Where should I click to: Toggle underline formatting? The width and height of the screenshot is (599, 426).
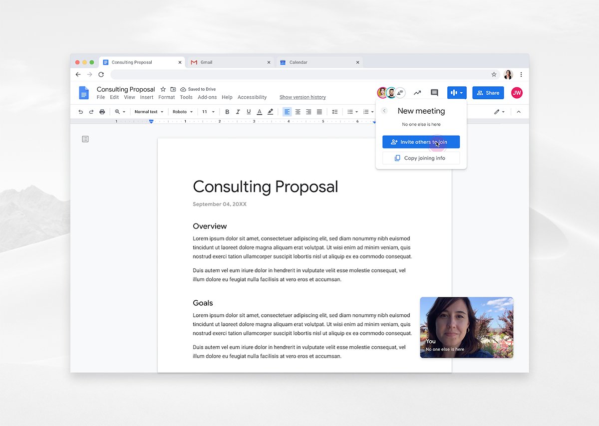point(249,112)
